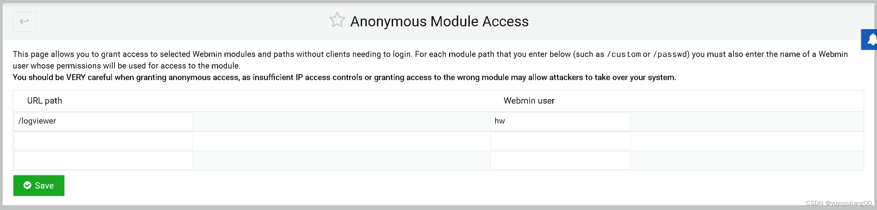Click the empty Webmin user field in last row

560,160
